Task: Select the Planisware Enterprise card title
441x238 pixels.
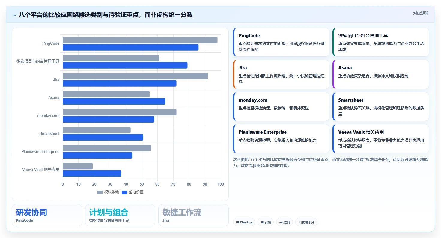Action: coord(263,132)
